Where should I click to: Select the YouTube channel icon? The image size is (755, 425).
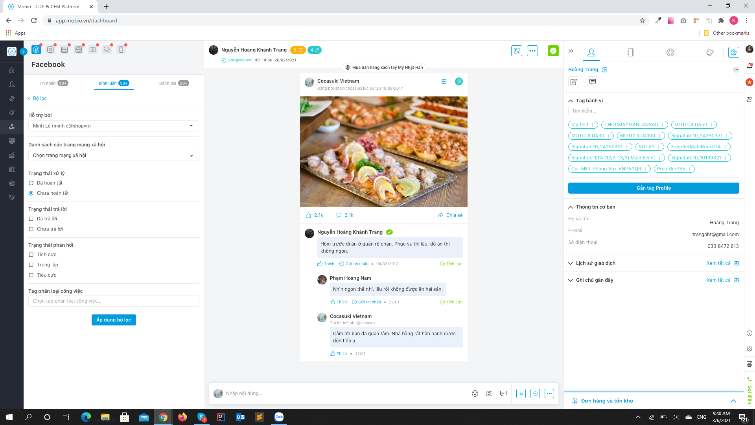[x=93, y=50]
